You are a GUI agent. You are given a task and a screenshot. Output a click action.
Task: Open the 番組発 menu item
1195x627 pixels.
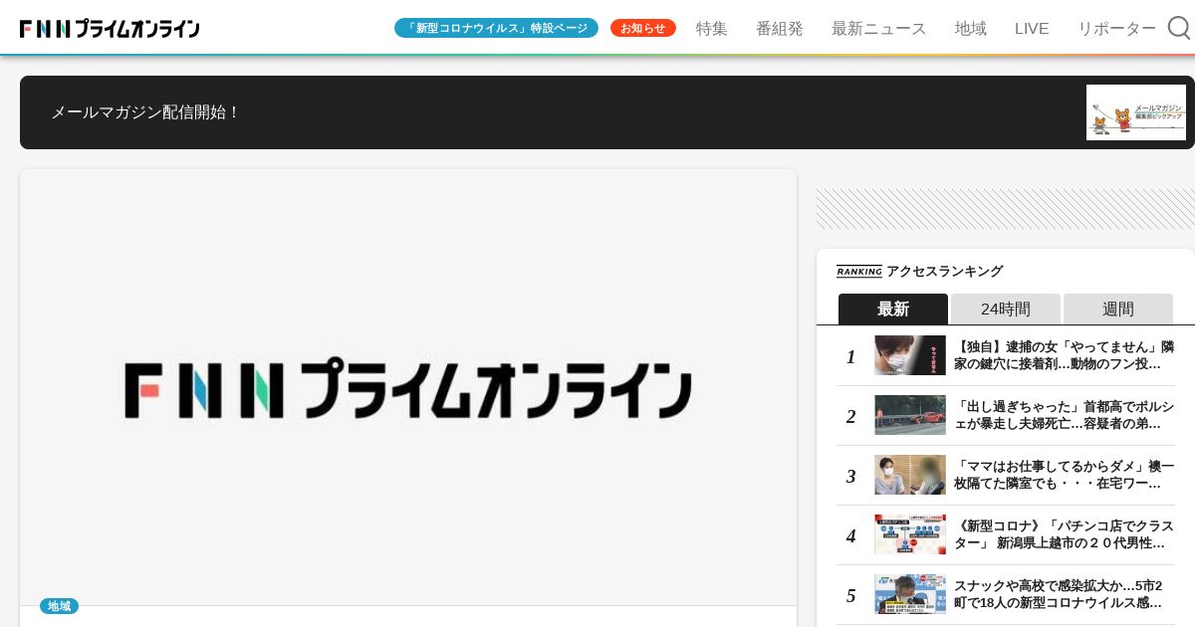(780, 29)
